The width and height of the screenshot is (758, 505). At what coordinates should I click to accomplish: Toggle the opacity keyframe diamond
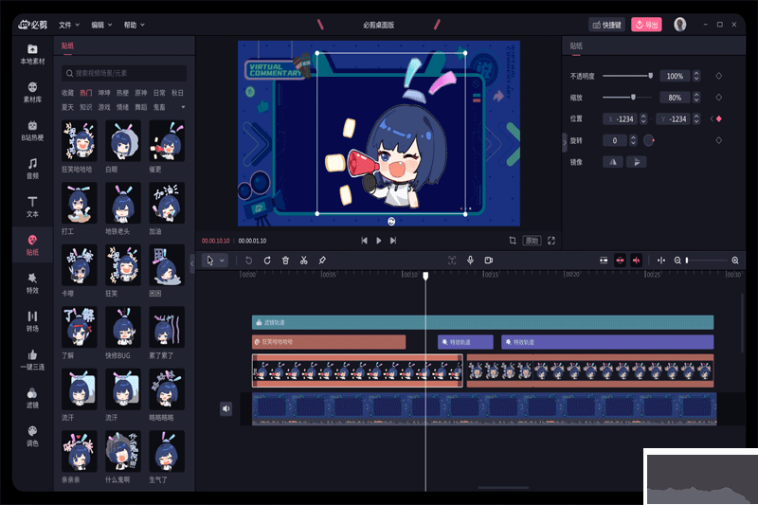tap(718, 76)
